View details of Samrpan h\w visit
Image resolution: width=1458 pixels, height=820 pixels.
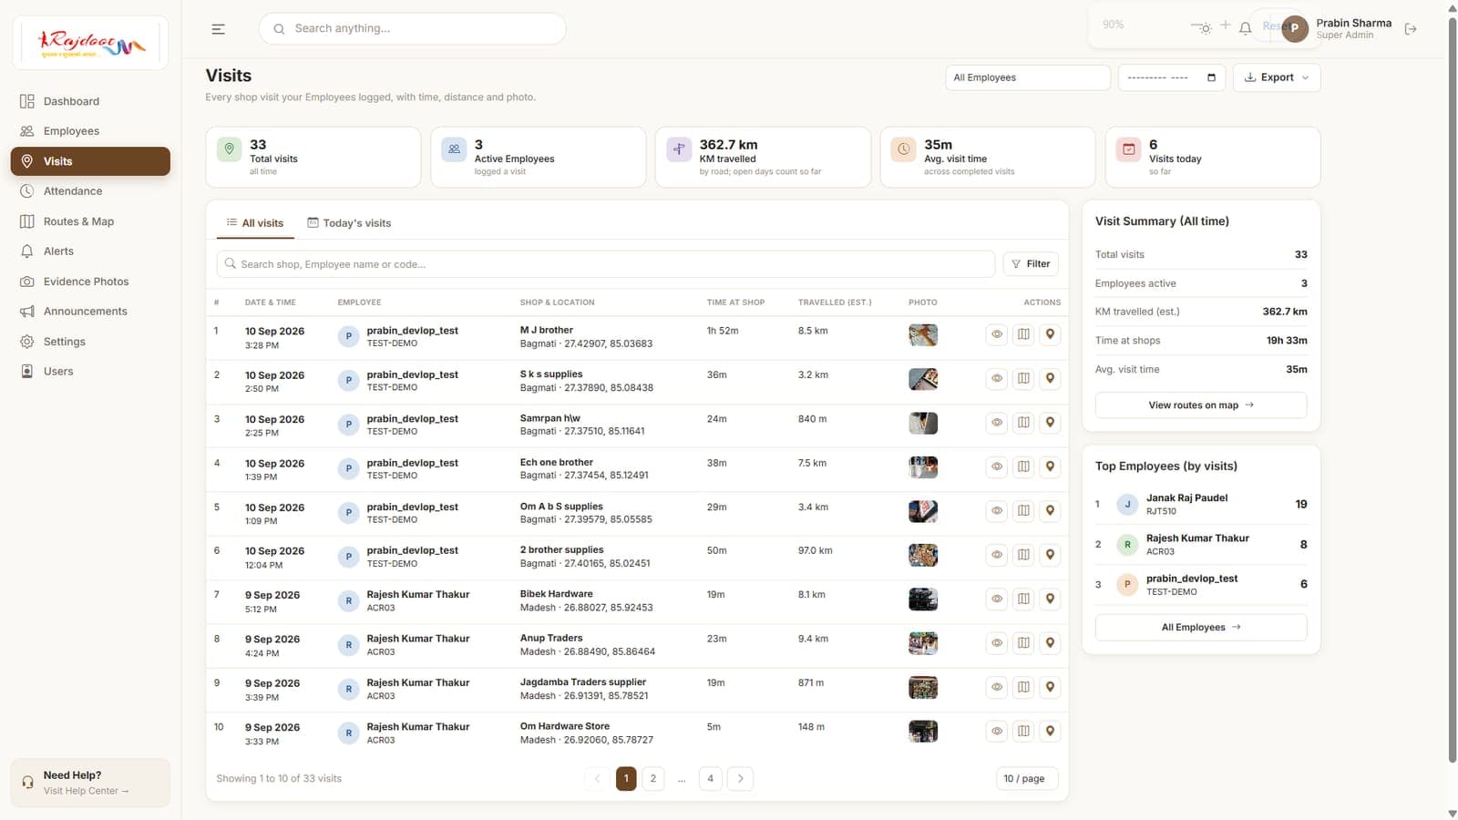pyautogui.click(x=997, y=423)
